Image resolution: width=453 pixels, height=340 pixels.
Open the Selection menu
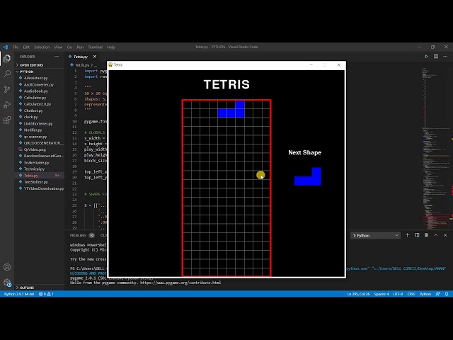point(42,47)
